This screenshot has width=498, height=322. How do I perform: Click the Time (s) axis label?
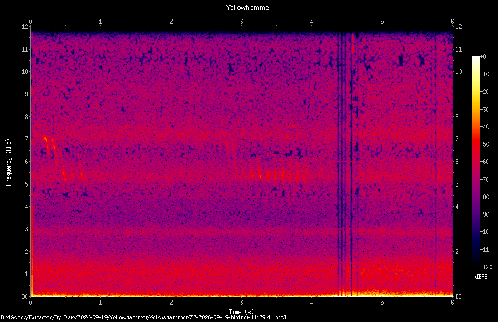[241, 312]
